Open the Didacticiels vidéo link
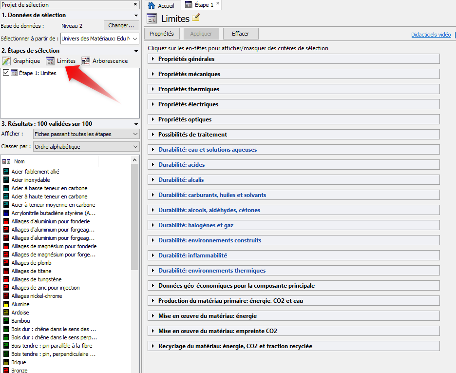This screenshot has width=456, height=373. 431,35
